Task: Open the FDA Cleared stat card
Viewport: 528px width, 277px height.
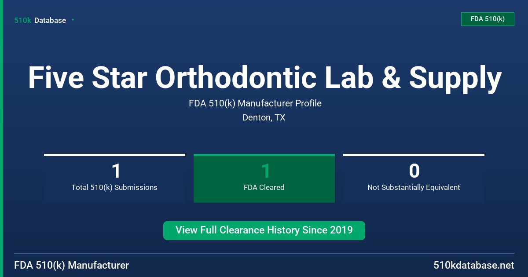Action: pyautogui.click(x=264, y=178)
